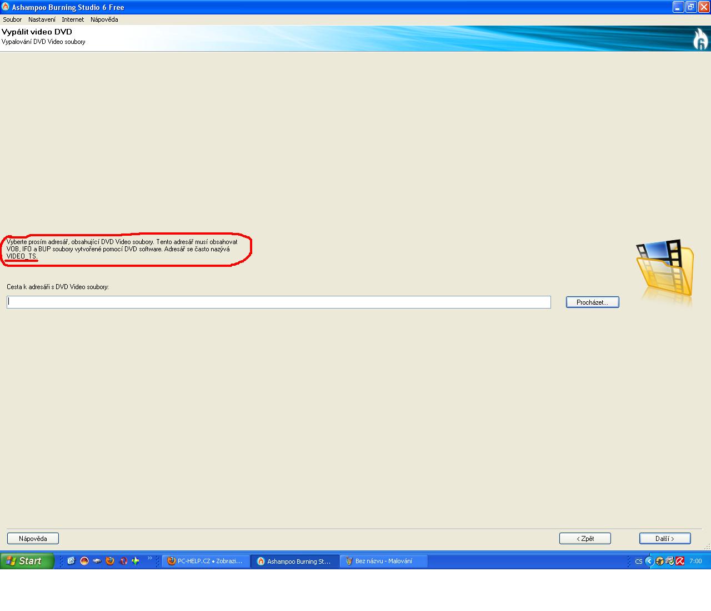Click the Avira antivirus red umbrella tray icon
The width and height of the screenshot is (711, 611).
pyautogui.click(x=679, y=561)
